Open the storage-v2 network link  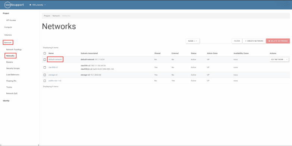click(x=53, y=75)
